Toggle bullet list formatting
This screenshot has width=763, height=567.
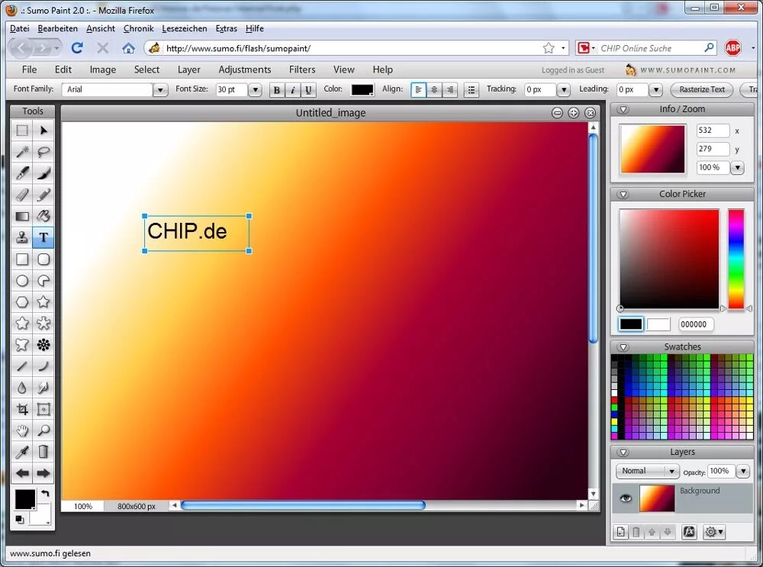point(471,89)
